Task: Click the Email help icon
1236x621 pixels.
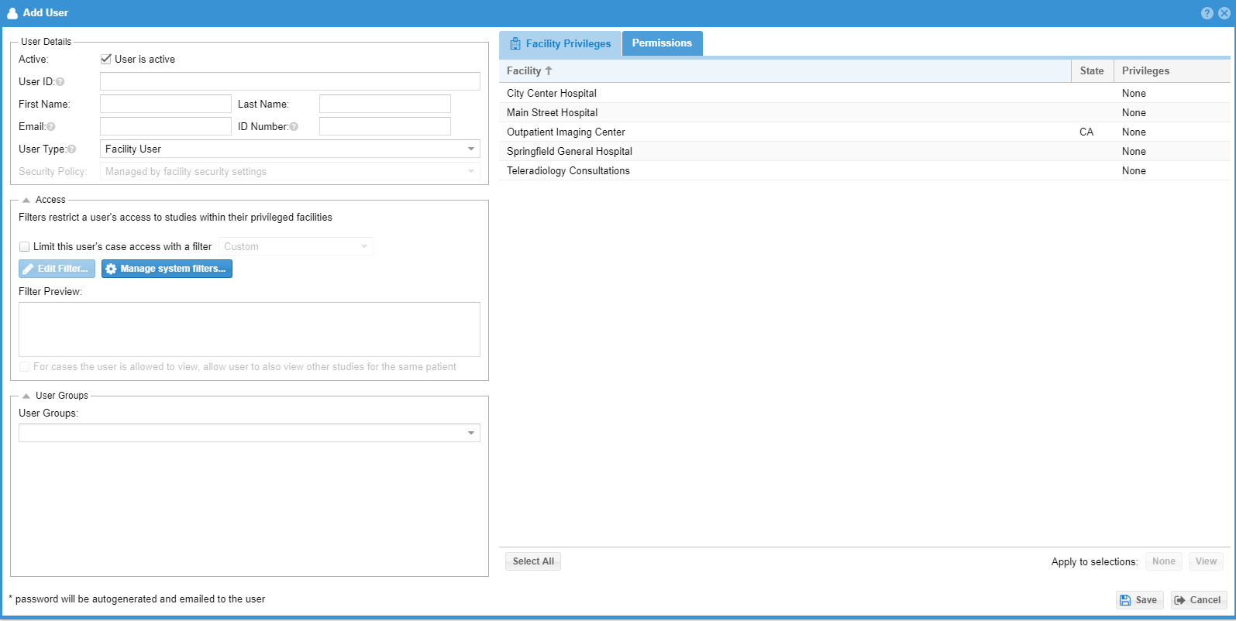Action: click(51, 127)
